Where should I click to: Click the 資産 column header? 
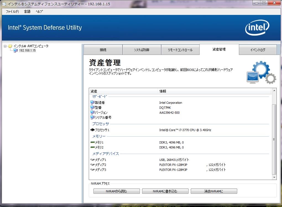[123, 91]
